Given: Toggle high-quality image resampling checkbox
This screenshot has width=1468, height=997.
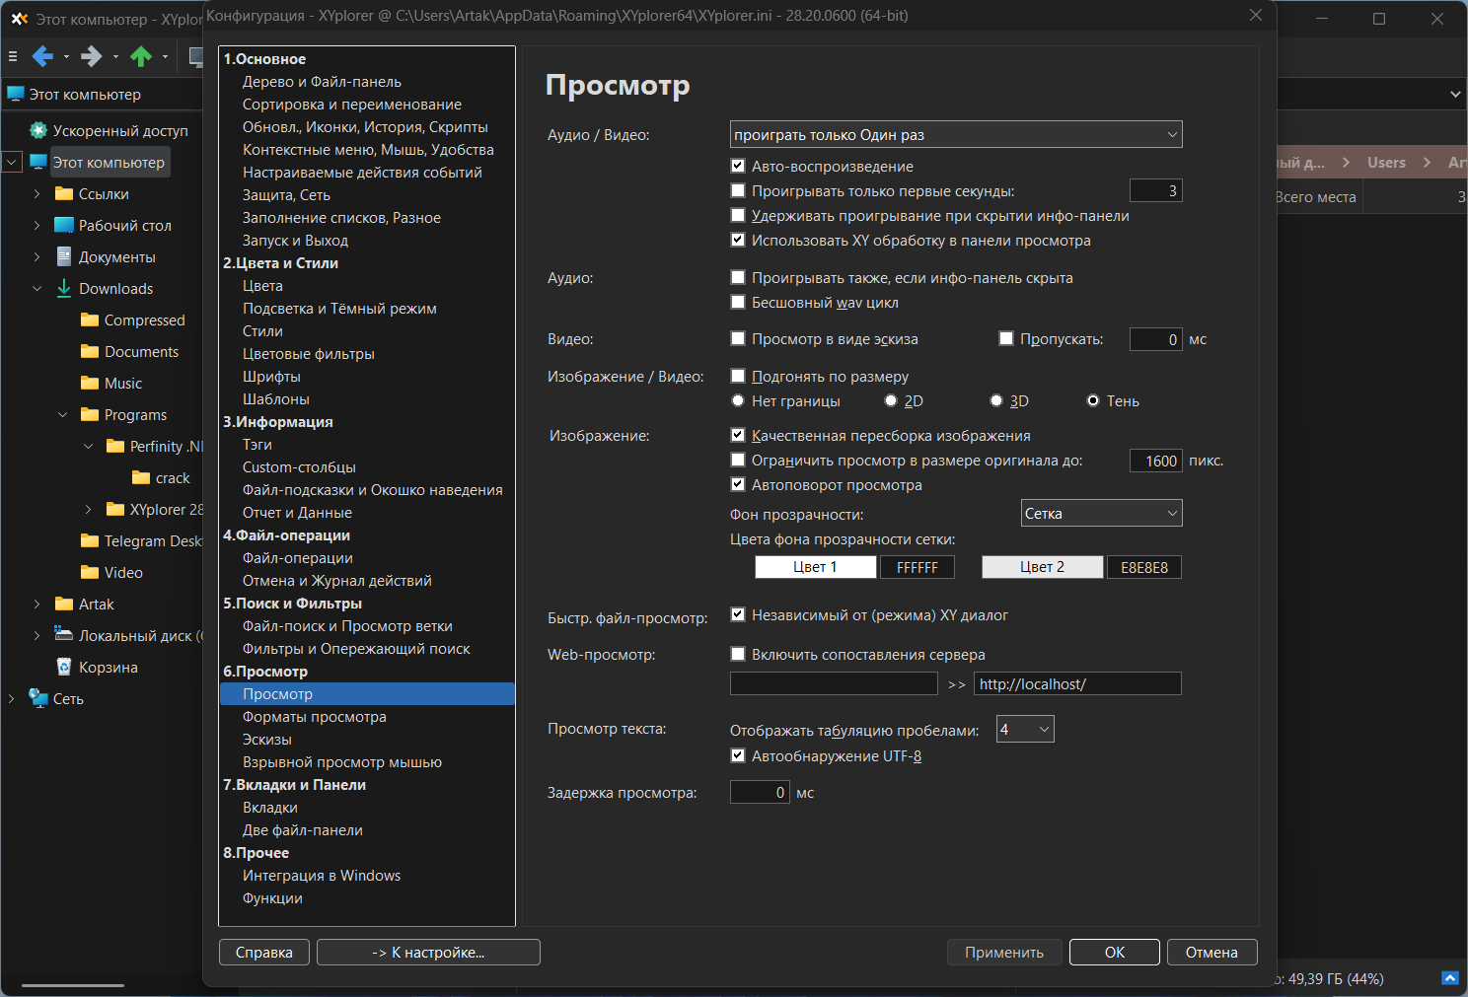Looking at the screenshot, I should click(738, 435).
